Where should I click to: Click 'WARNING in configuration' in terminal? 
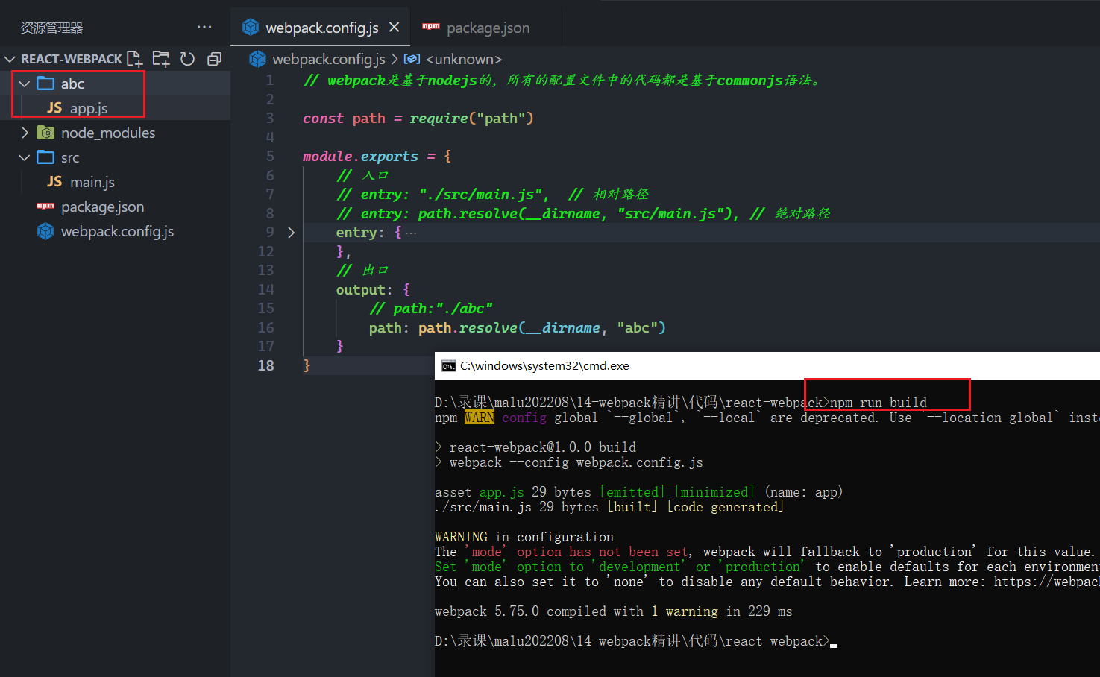point(524,537)
